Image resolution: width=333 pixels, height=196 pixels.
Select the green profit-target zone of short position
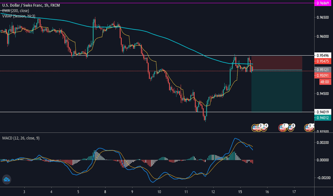[x=277, y=91]
